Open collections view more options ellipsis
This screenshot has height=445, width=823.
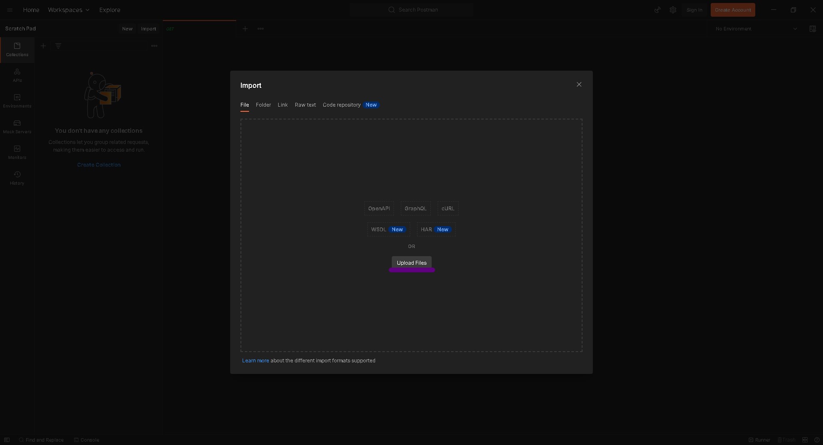pos(154,46)
